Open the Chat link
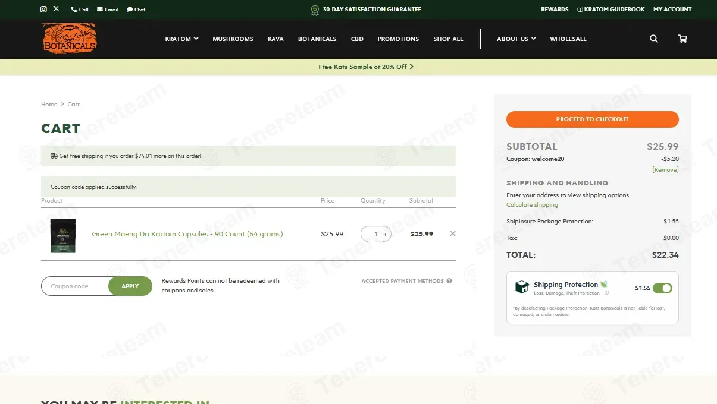 [136, 10]
